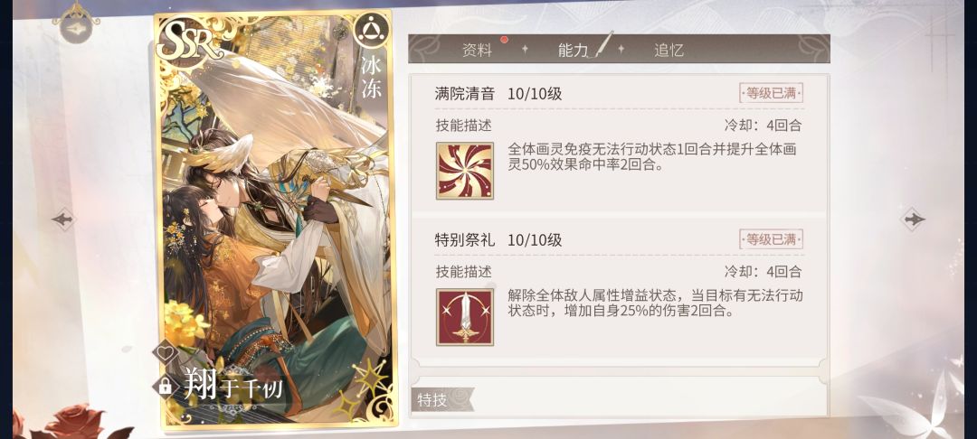Select the 满院清音 skill title
Viewport: 977px width, 439px height.
pos(465,94)
